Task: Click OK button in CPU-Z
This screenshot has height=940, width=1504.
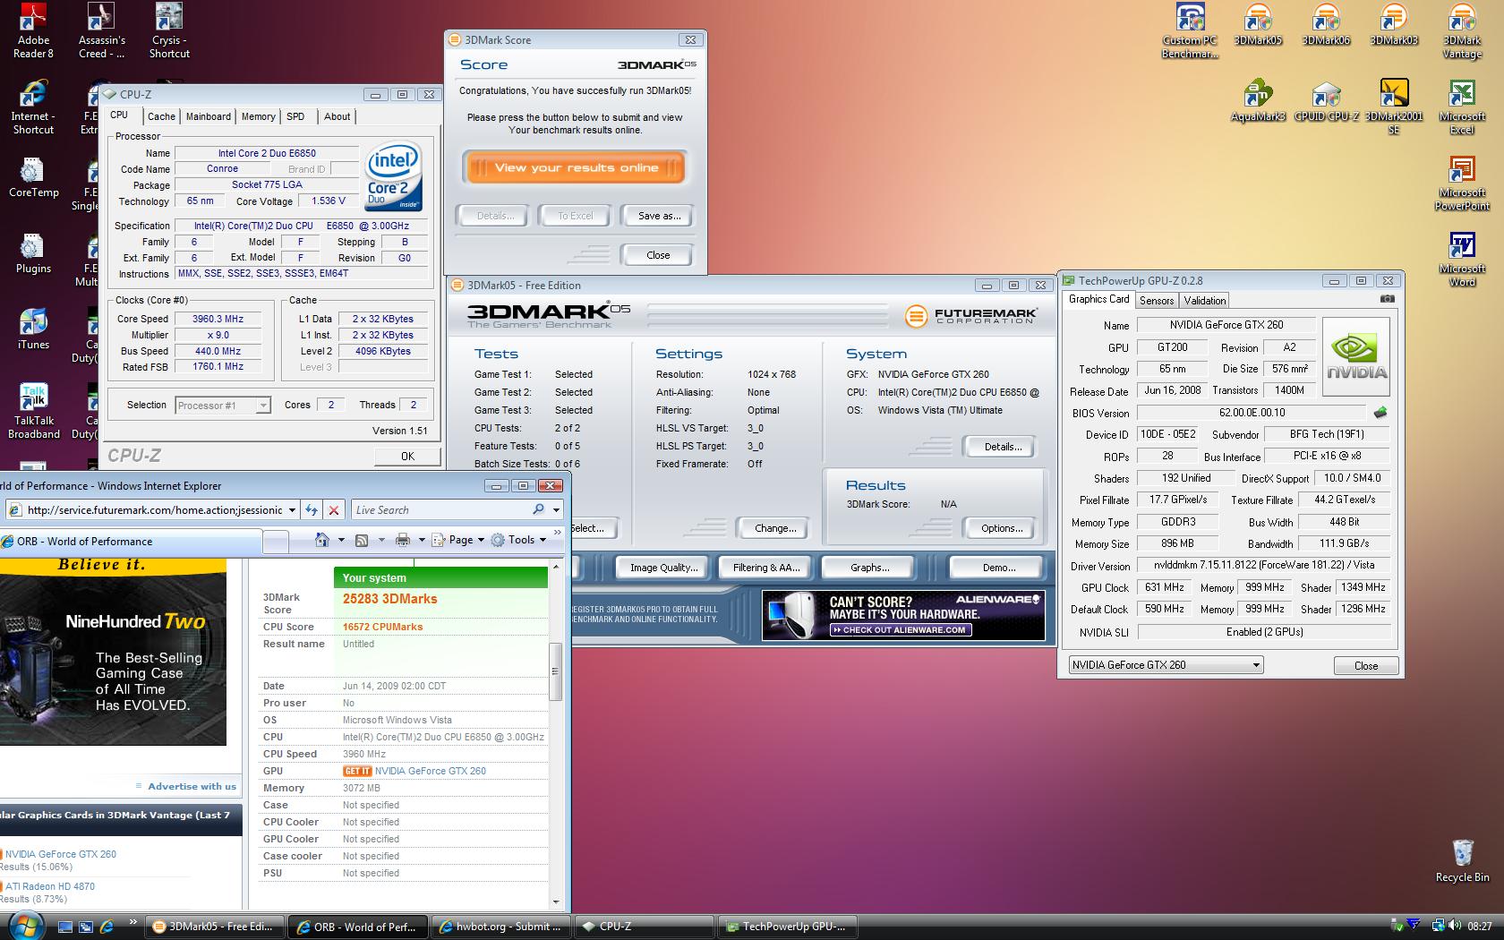Action: pyautogui.click(x=407, y=456)
